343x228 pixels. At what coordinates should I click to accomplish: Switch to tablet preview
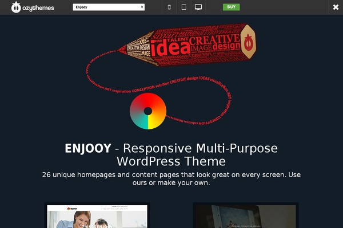(x=184, y=7)
